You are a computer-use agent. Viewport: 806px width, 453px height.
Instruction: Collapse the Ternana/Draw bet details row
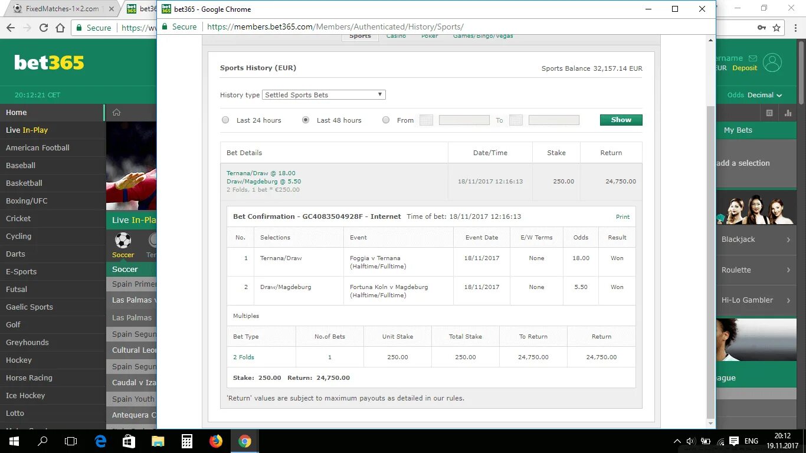point(431,182)
